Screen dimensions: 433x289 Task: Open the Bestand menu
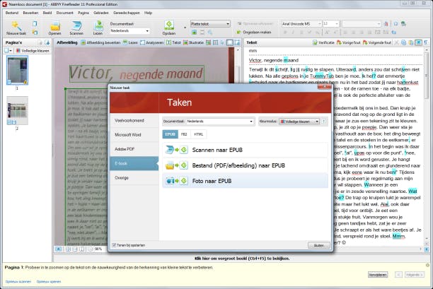(x=12, y=13)
